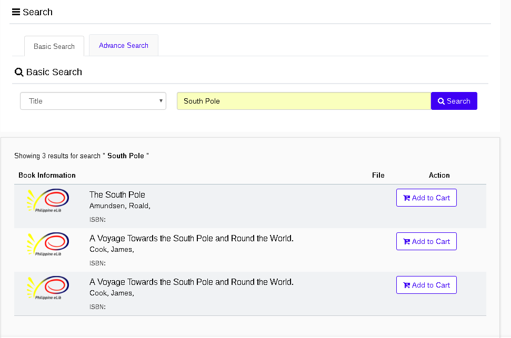This screenshot has height=338, width=511.
Task: Open The South Pole book title
Action: [117, 194]
